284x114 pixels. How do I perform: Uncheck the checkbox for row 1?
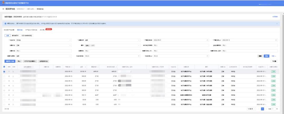pyautogui.click(x=4, y=72)
